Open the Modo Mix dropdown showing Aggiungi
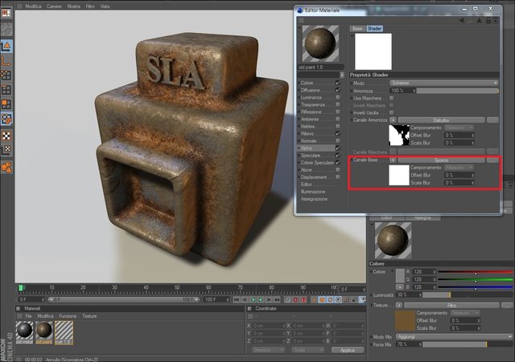The width and height of the screenshot is (515, 362). [454, 337]
